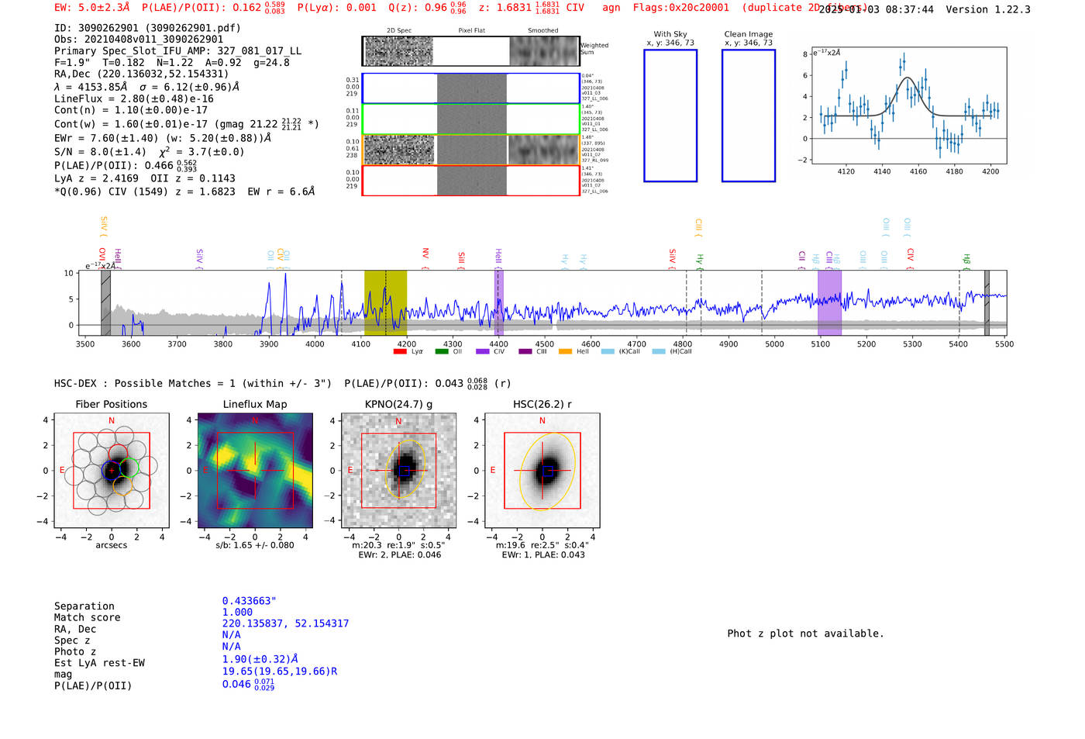
Task: Click the purple band near 4400 in spectrum
Action: (498, 303)
